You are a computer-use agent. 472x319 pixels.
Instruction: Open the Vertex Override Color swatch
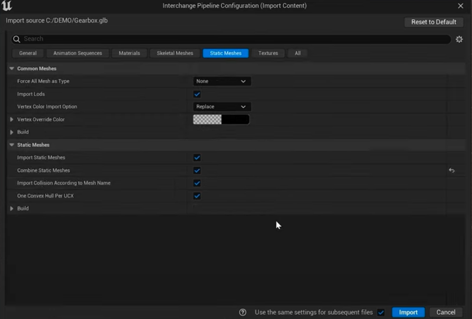pos(221,119)
